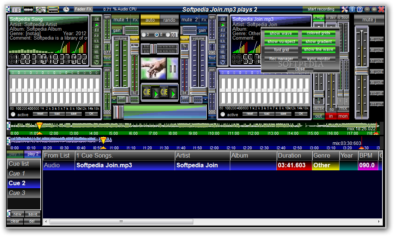Click the clock timer icon in top toolbar

(66, 10)
